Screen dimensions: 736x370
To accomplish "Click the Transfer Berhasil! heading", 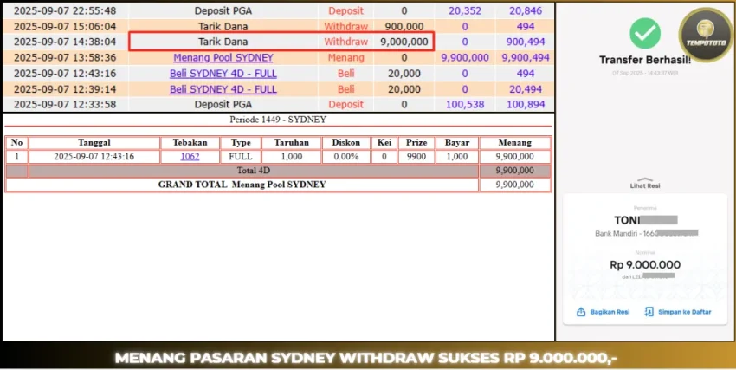I will click(645, 60).
